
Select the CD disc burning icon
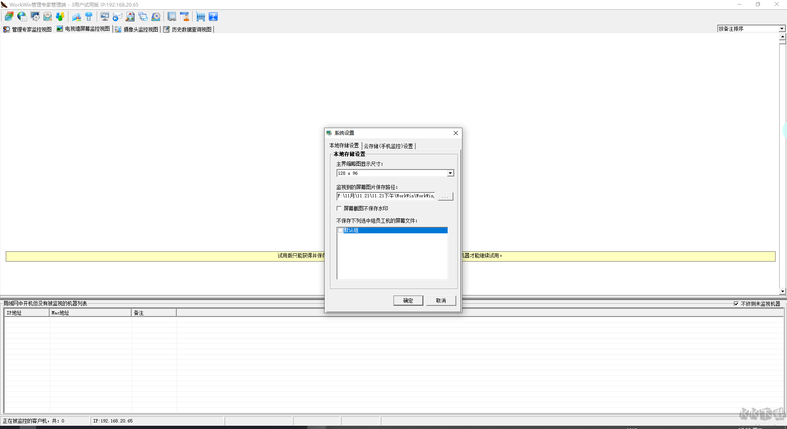pyautogui.click(x=156, y=16)
